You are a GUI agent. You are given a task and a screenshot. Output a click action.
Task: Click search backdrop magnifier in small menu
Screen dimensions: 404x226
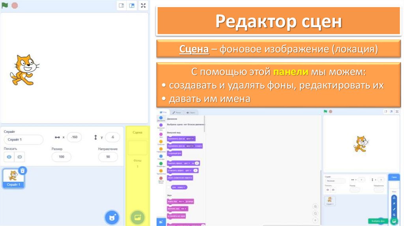(394, 215)
